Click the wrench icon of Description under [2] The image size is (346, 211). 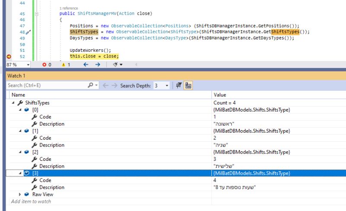point(34,166)
